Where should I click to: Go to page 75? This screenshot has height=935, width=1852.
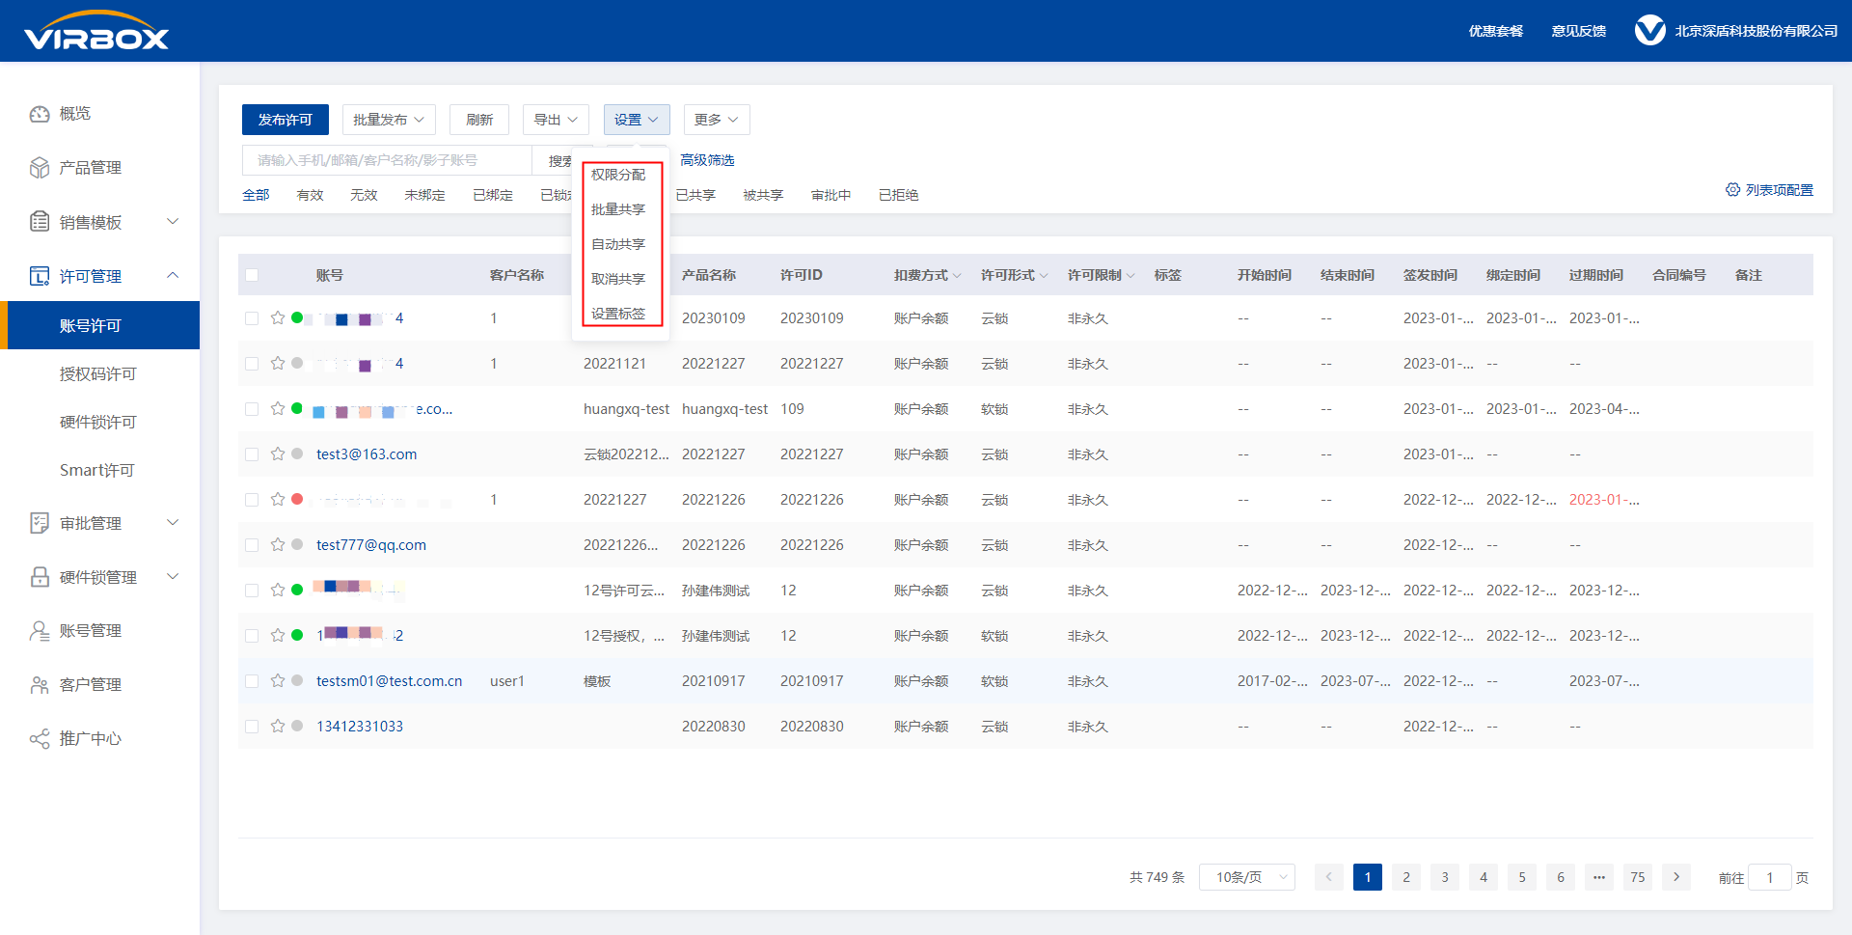(x=1638, y=877)
